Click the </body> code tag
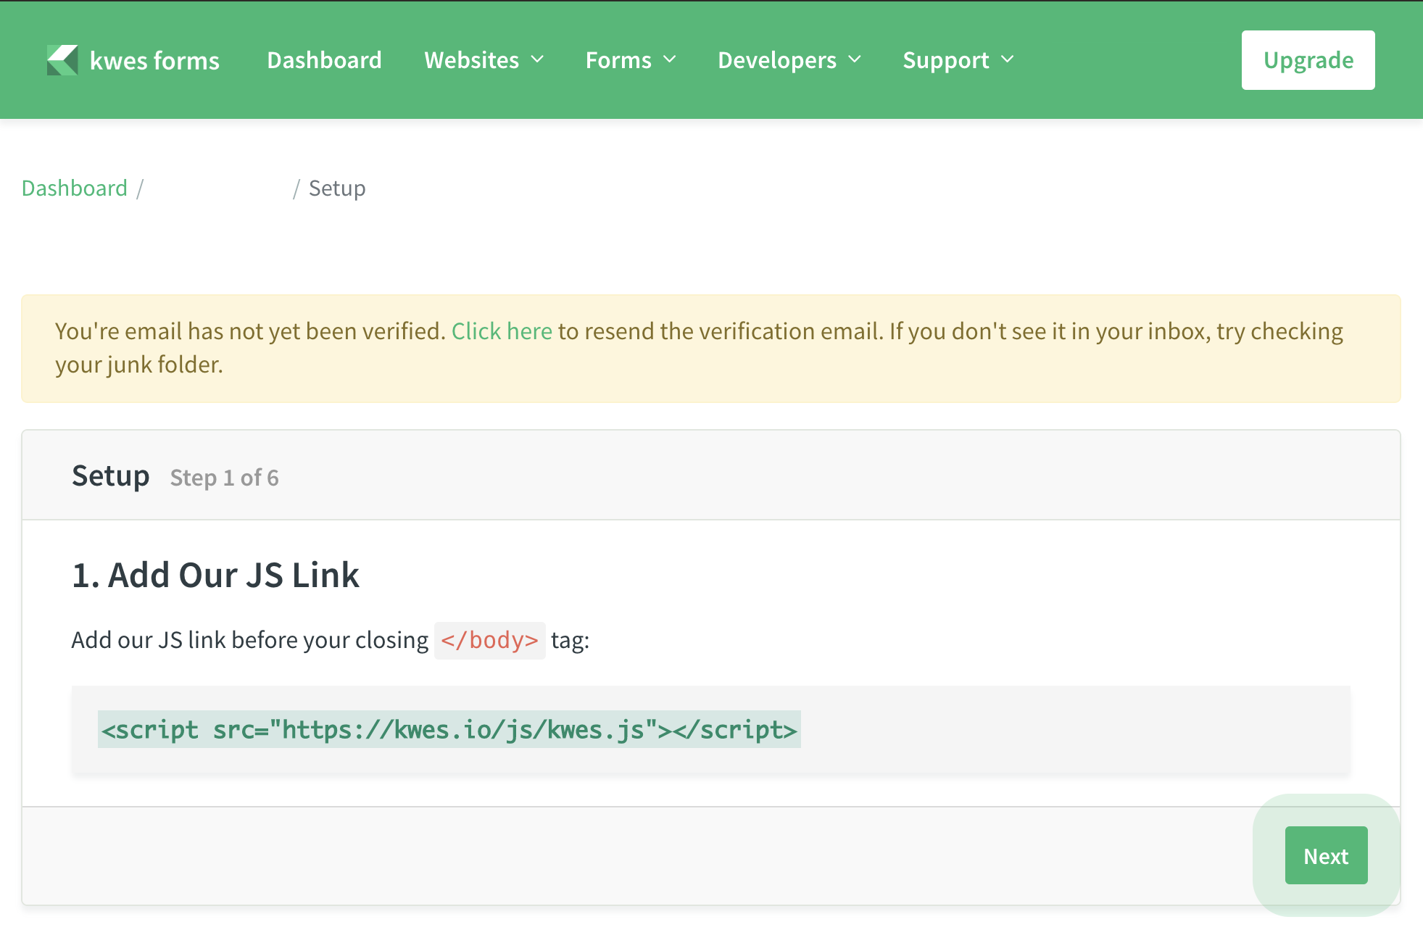This screenshot has height=943, width=1423. [490, 640]
